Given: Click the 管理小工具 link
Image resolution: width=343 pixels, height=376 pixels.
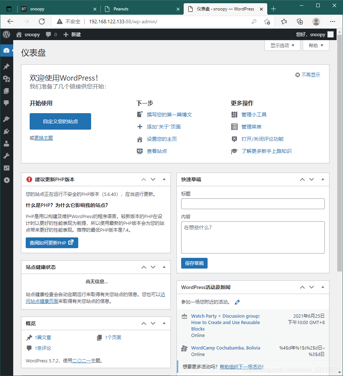Looking at the screenshot, I should tap(254, 115).
